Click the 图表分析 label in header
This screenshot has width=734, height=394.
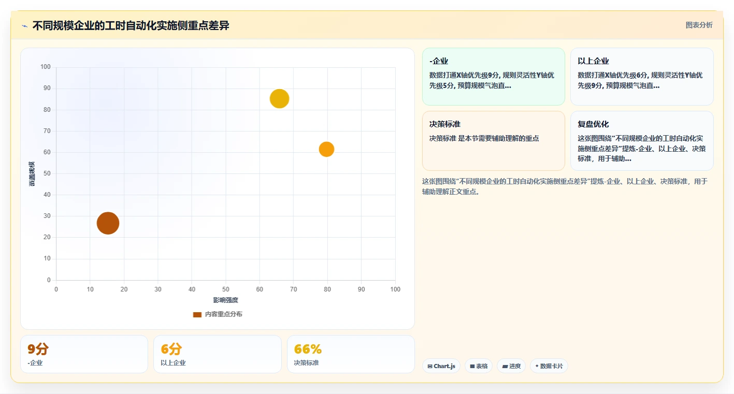699,25
